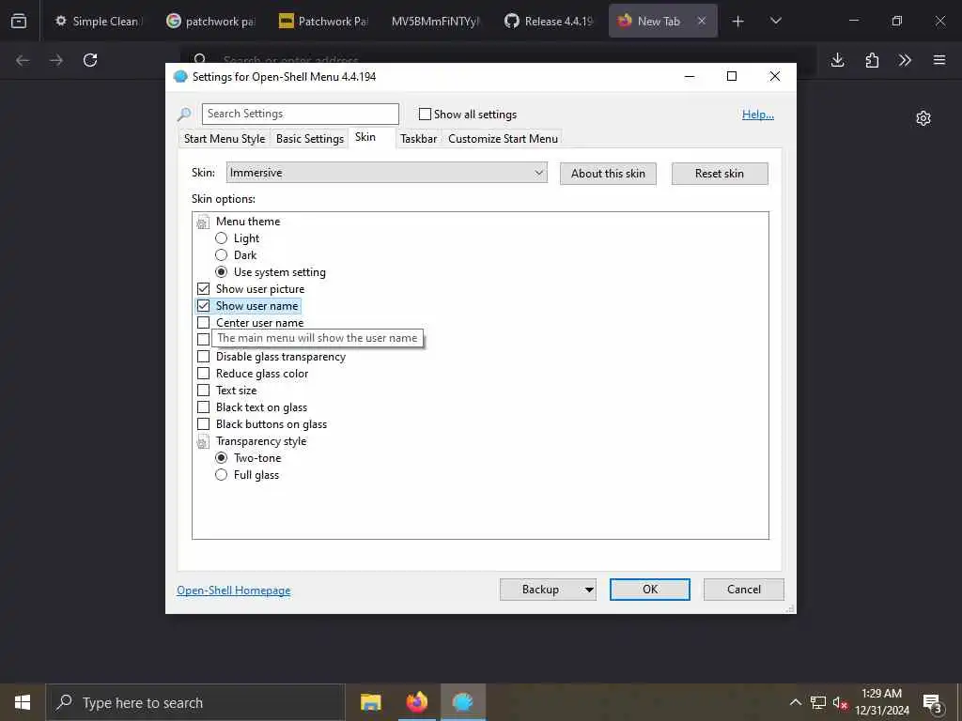Image resolution: width=962 pixels, height=721 pixels.
Task: Click the Open-Shell taskbar icon
Action: tap(463, 702)
